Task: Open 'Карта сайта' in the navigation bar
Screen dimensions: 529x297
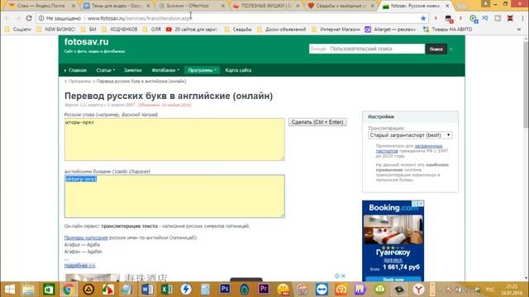Action: point(238,70)
